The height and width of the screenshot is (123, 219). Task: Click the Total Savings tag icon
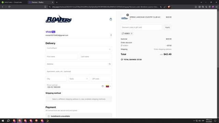[x=122, y=59]
